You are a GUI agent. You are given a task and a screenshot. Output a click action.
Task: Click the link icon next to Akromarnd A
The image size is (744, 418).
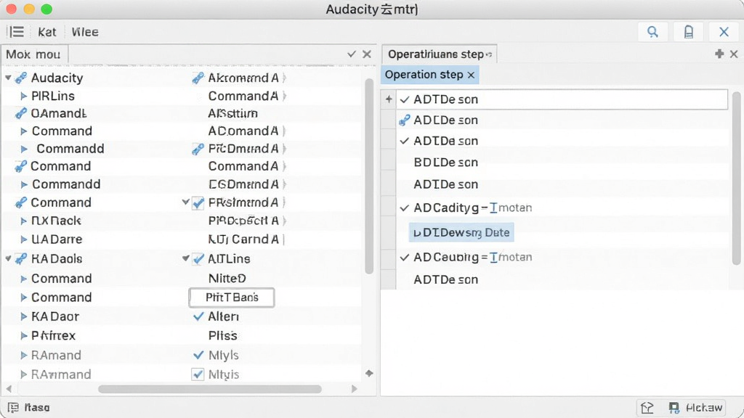[198, 78]
